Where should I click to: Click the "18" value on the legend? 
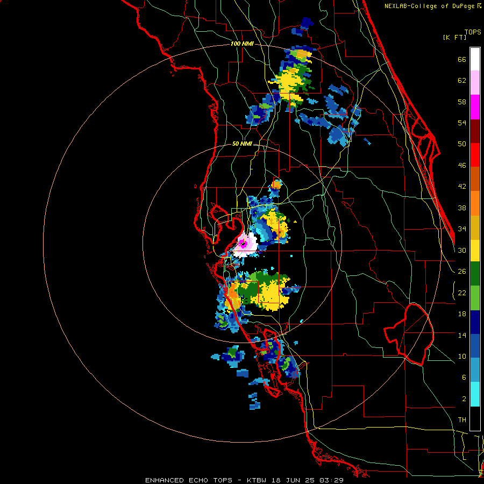pos(462,314)
